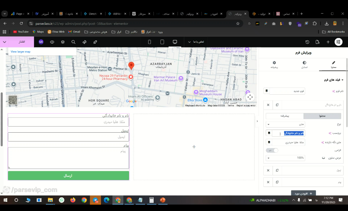
Task: Click the rocket launch icon in top bar
Action: click(95, 42)
